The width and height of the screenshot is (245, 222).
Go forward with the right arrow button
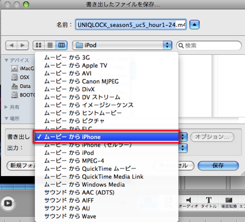[23, 45]
